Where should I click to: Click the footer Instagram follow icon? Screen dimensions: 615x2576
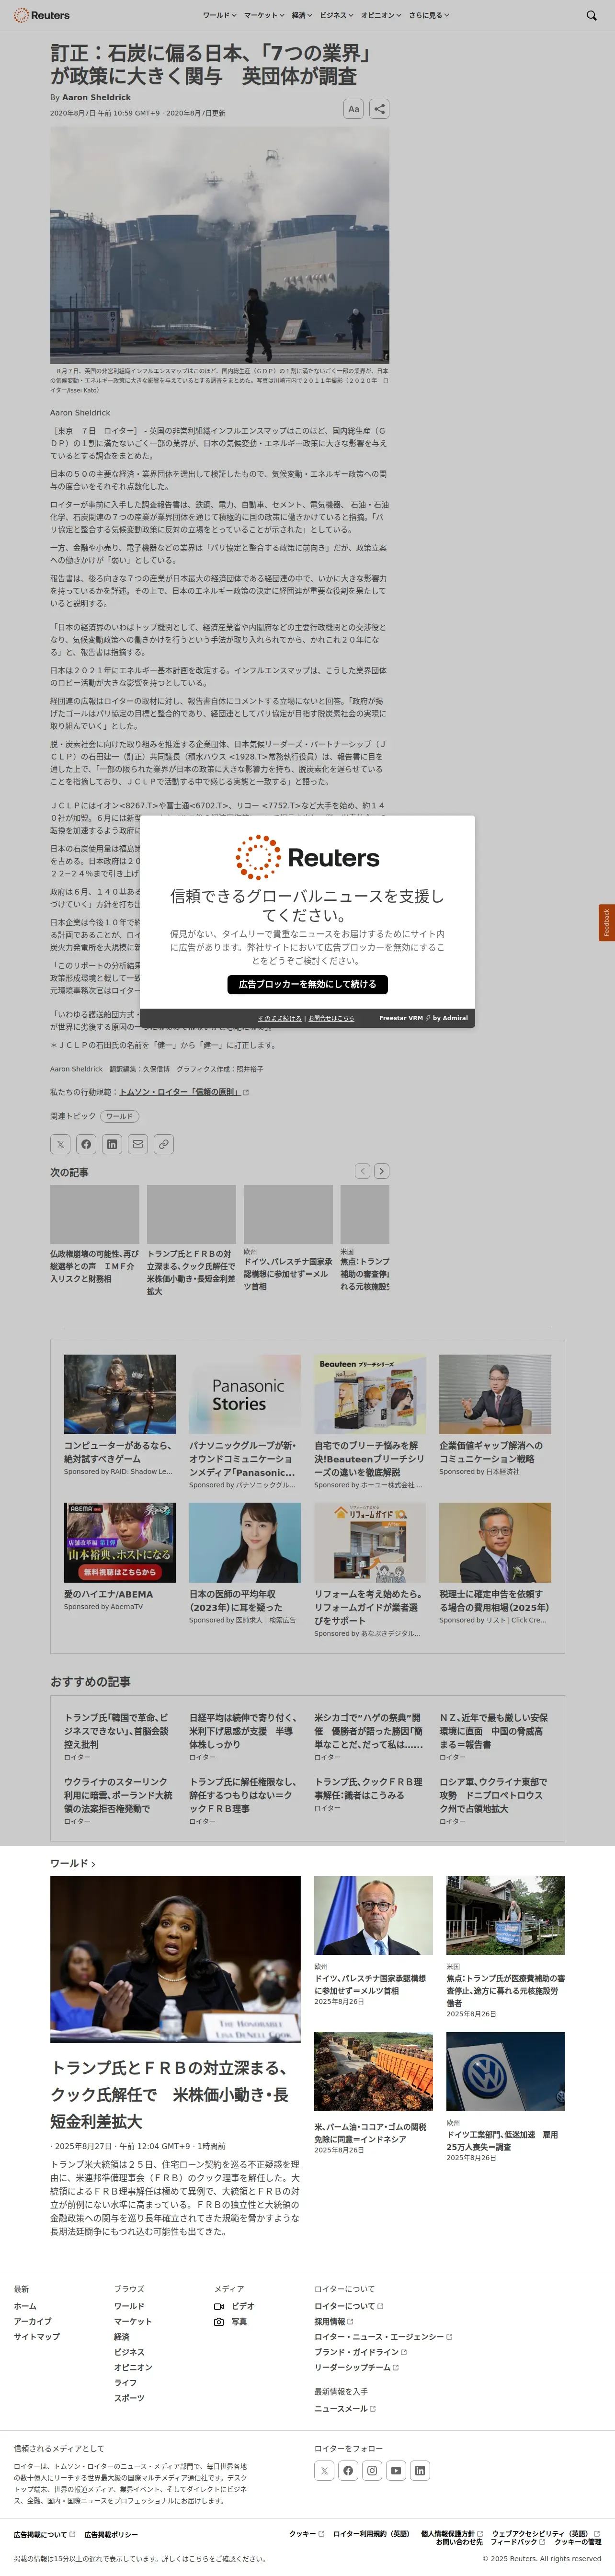[x=372, y=2470]
